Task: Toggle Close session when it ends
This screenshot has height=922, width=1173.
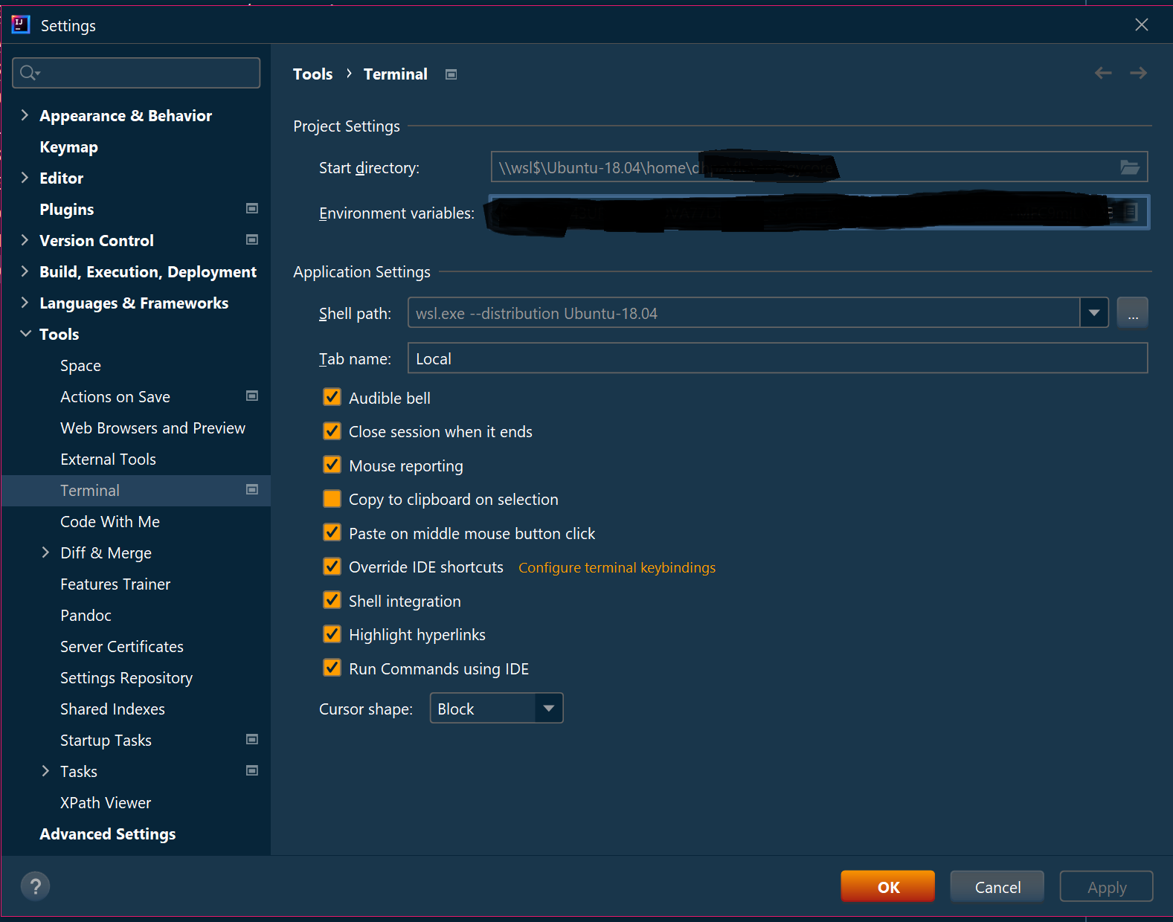Action: tap(332, 431)
